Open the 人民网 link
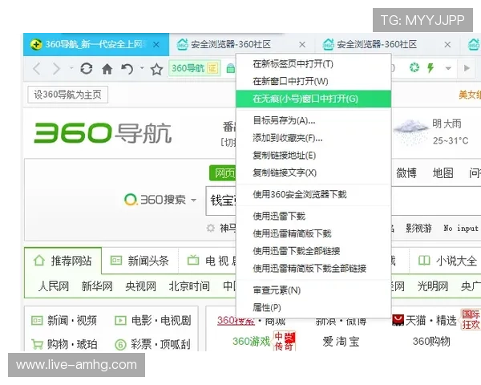Screen dimensions: 481x385 tap(54, 286)
